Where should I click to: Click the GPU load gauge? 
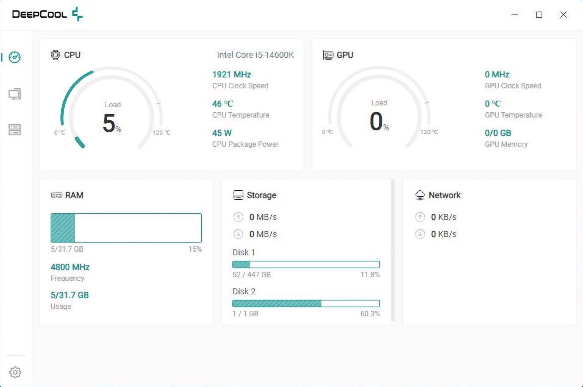coord(379,107)
